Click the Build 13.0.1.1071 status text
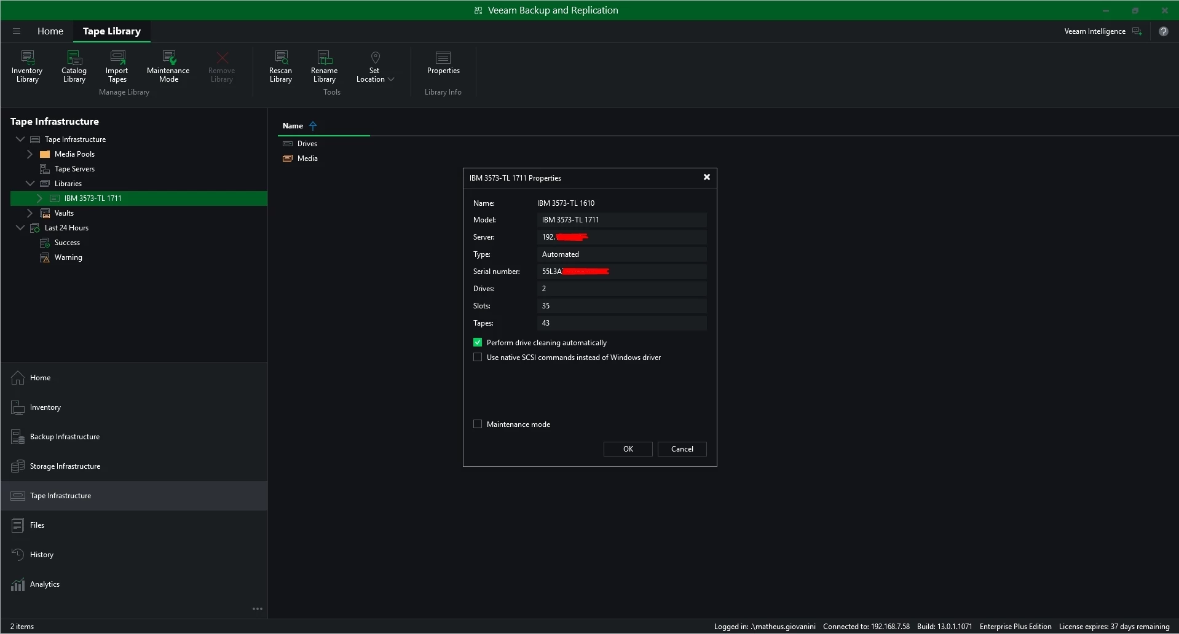This screenshot has width=1179, height=634. 945,627
